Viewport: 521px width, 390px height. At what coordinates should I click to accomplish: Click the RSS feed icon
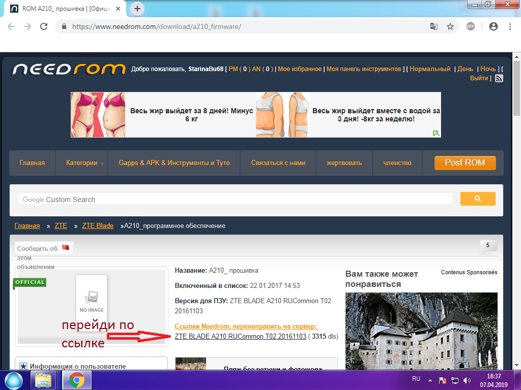[x=499, y=78]
